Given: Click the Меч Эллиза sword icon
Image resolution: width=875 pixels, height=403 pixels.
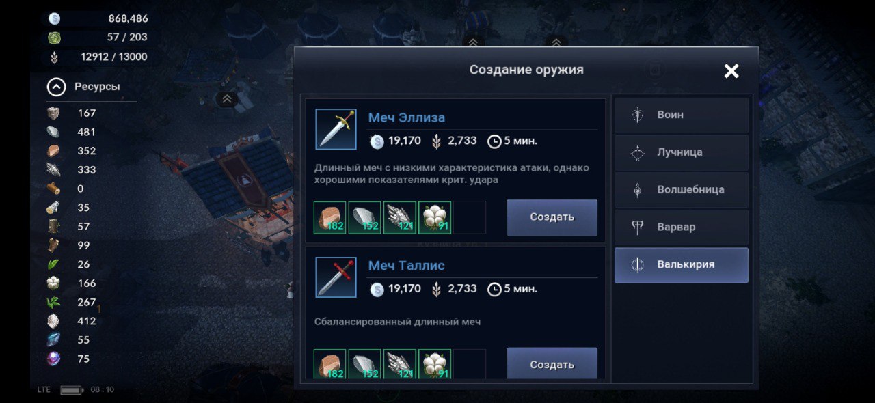Looking at the screenshot, I should click(336, 129).
